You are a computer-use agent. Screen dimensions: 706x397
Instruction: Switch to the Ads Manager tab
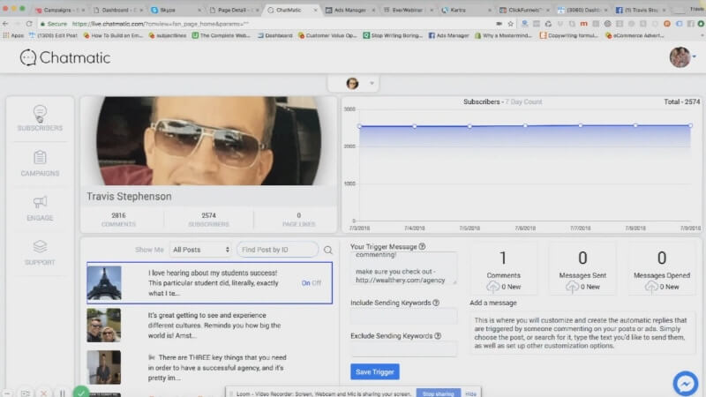tap(349, 10)
